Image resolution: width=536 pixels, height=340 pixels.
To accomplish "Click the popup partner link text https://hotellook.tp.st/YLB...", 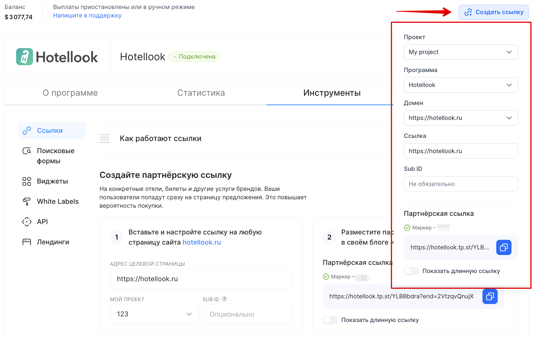I will point(449,247).
